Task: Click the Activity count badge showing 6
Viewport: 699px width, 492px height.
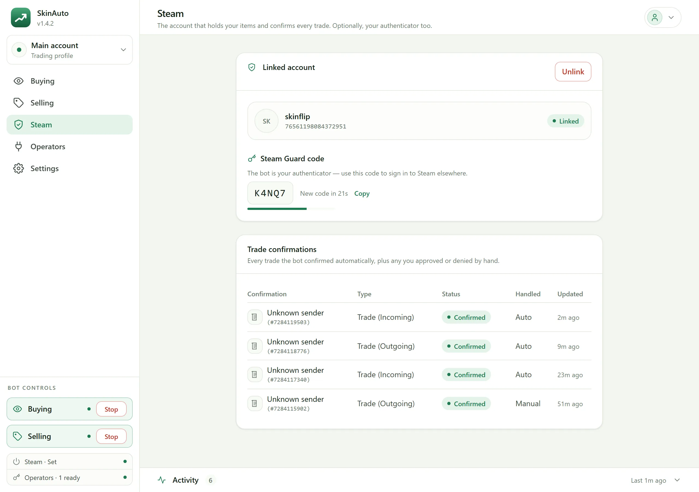Action: [x=210, y=481]
